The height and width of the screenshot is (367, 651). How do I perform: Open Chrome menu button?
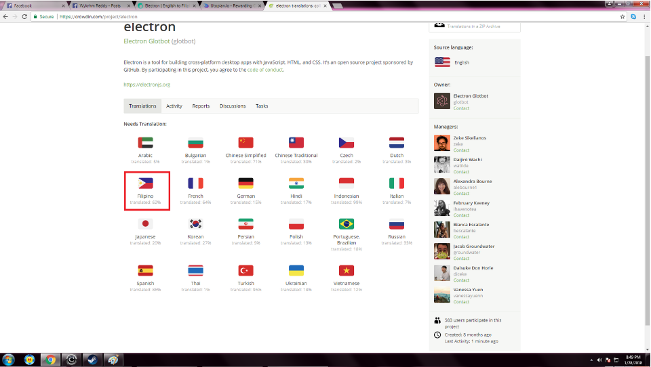click(x=644, y=16)
